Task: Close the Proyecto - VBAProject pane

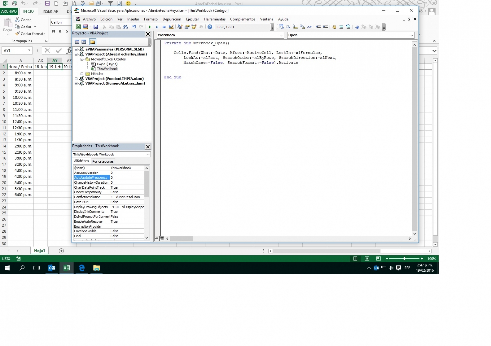Action: tap(148, 34)
